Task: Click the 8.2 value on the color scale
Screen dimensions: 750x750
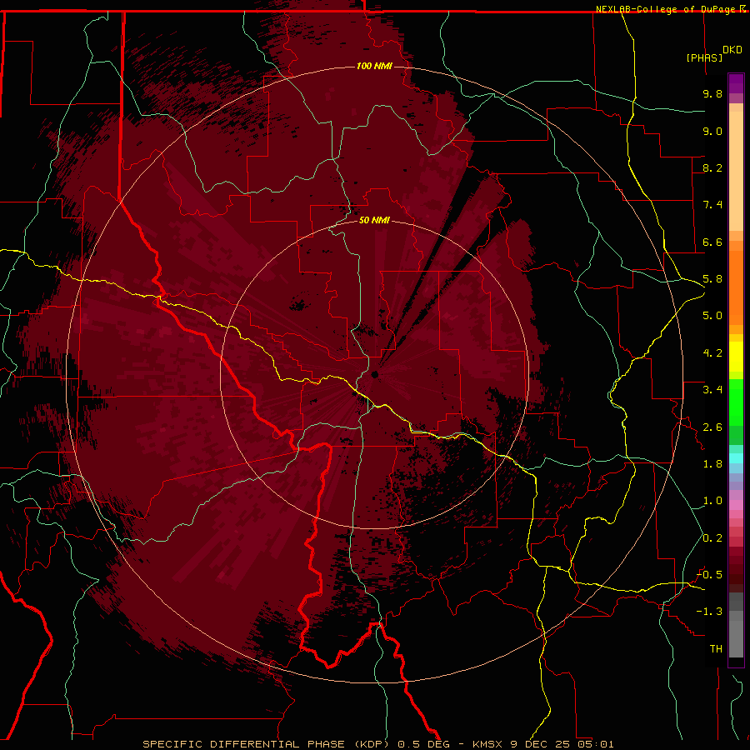Action: [x=712, y=167]
